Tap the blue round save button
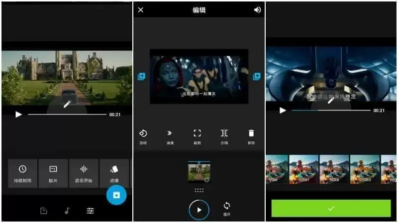Screen dimensions: 398x223 [116, 195]
